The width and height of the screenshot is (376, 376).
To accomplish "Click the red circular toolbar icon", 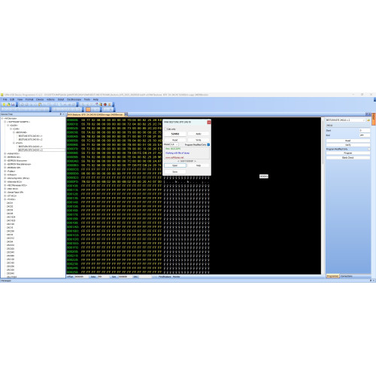I will (105, 105).
